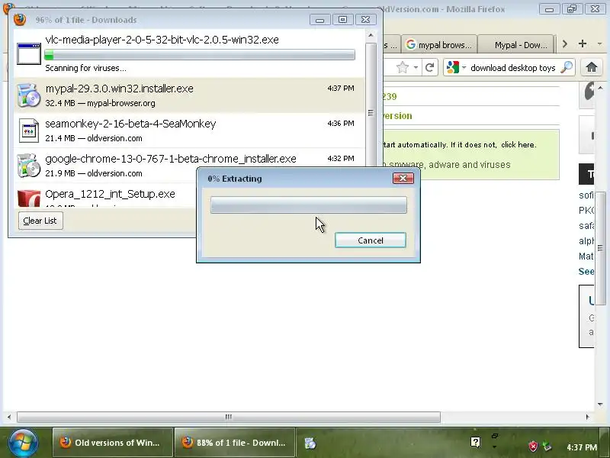Click the bookmark star icon in Firefox
610x458 pixels.
click(x=403, y=67)
